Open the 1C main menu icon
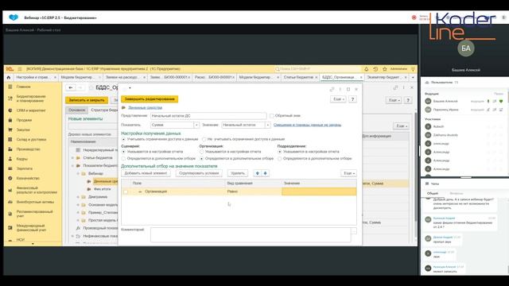The width and height of the screenshot is (509, 286). point(10,69)
